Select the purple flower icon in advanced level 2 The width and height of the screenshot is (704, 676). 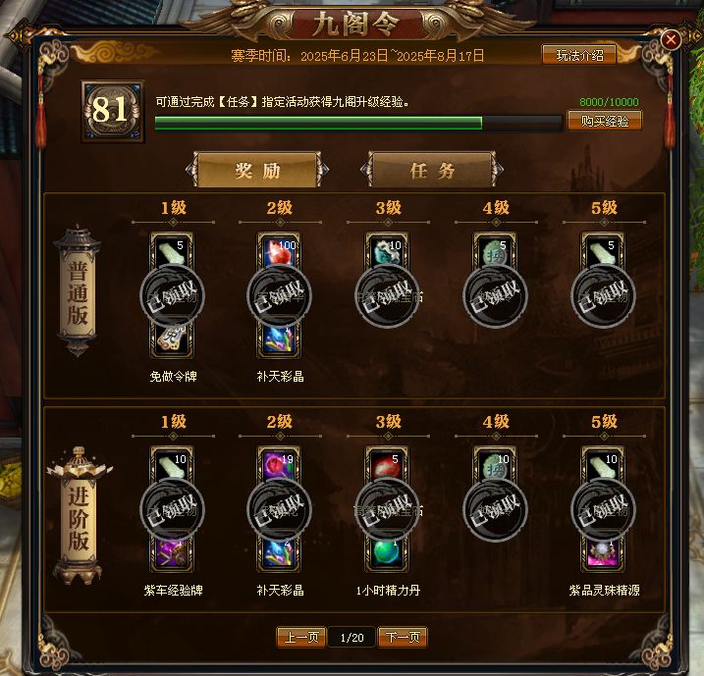pos(279,464)
